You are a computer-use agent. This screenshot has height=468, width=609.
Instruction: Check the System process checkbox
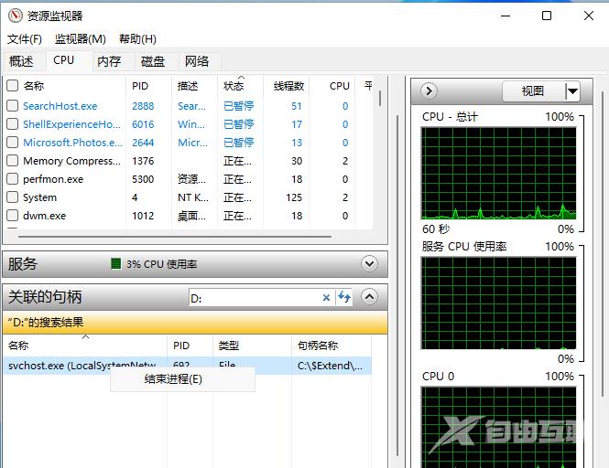13,197
